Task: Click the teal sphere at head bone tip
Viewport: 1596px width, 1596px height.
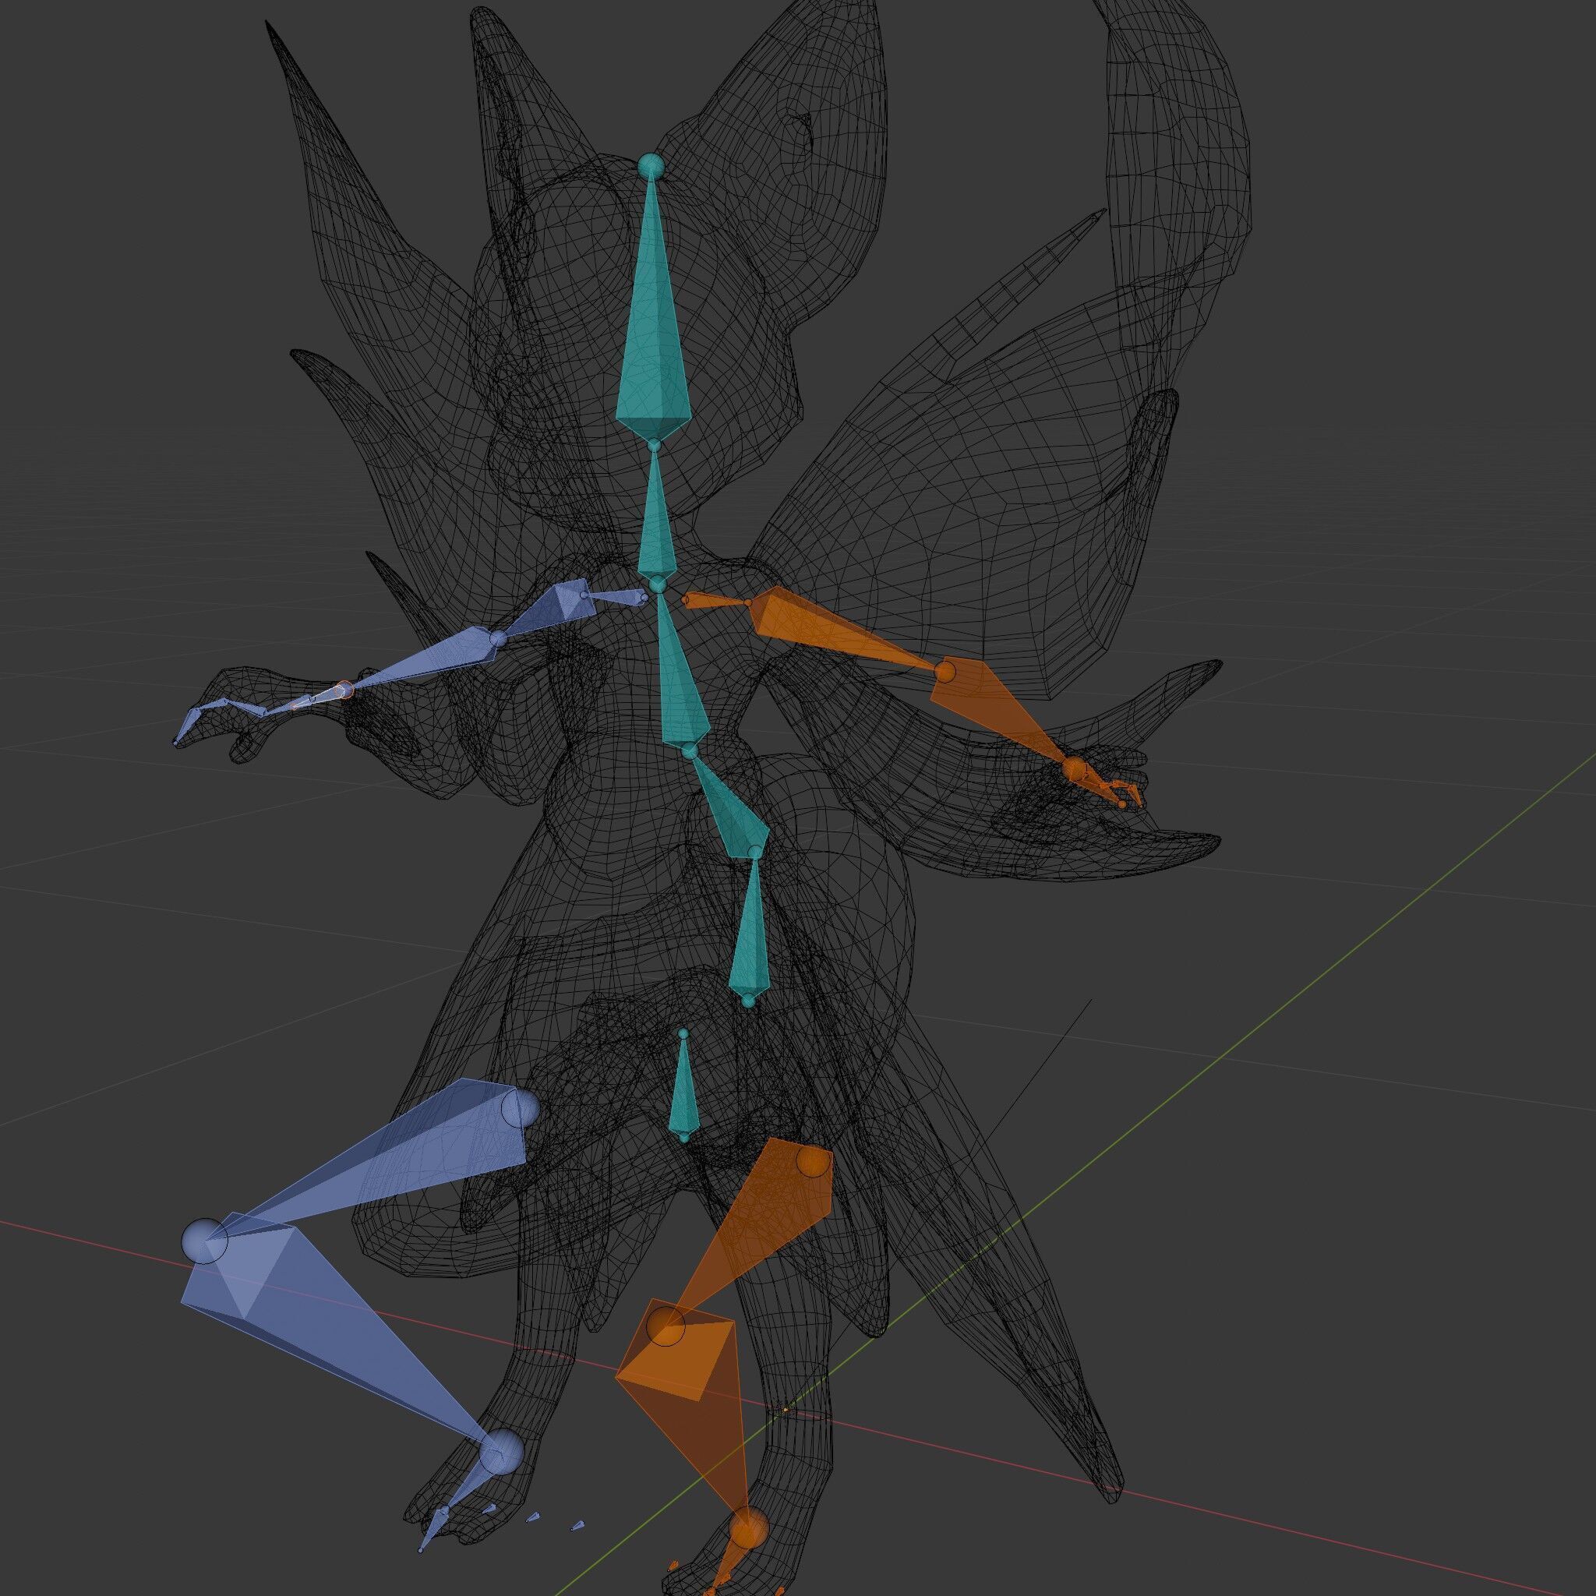Action: pyautogui.click(x=651, y=165)
